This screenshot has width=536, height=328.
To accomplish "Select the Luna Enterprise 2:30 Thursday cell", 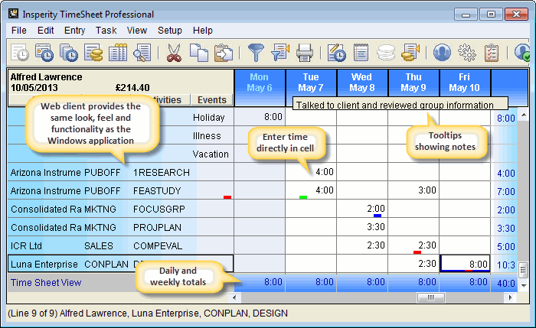I will point(413,264).
